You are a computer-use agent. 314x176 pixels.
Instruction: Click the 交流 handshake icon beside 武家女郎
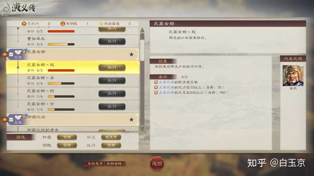click(18, 54)
